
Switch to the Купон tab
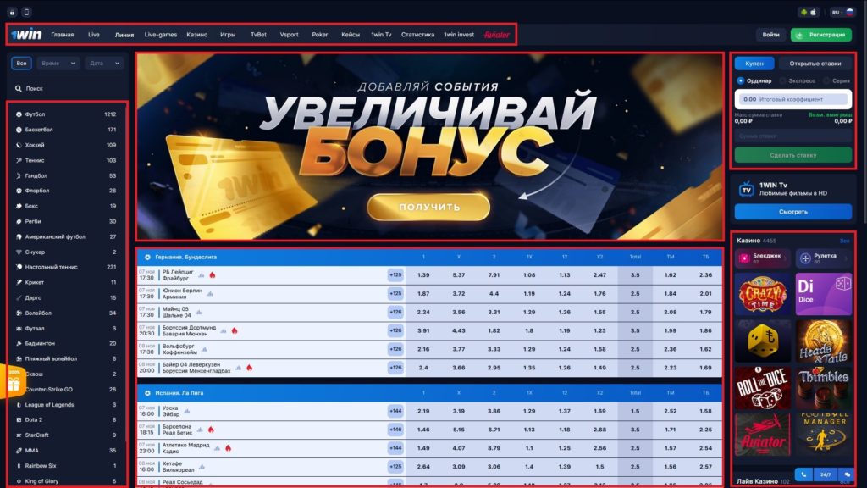tap(754, 64)
